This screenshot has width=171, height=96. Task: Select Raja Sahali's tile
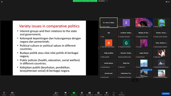pos(161,53)
